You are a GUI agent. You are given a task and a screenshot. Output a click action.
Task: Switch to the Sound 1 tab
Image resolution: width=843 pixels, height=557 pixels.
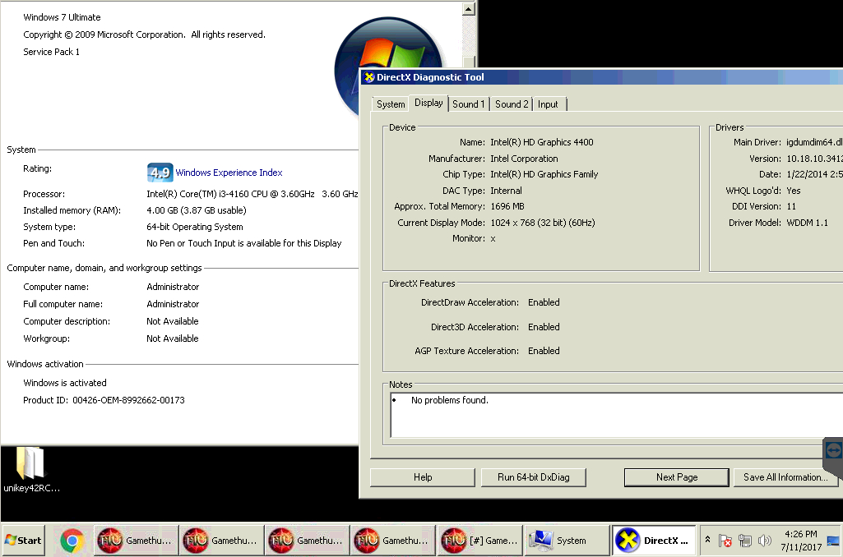tap(469, 104)
